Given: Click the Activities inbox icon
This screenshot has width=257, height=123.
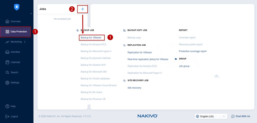Looking at the screenshot, I should (x=7, y=52).
